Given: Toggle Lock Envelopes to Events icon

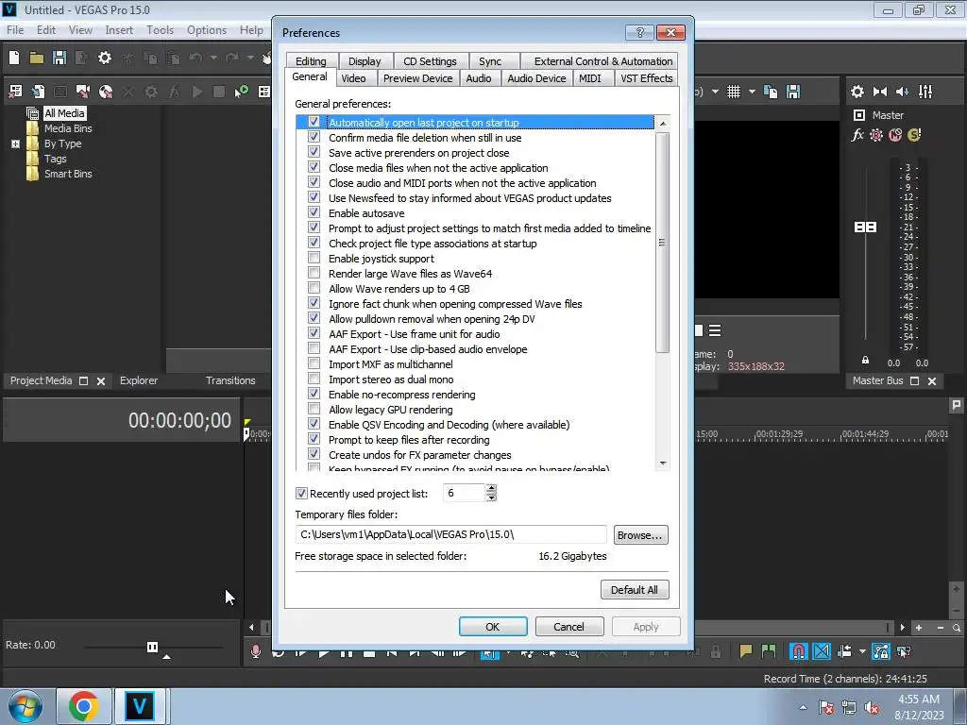Looking at the screenshot, I should click(881, 651).
